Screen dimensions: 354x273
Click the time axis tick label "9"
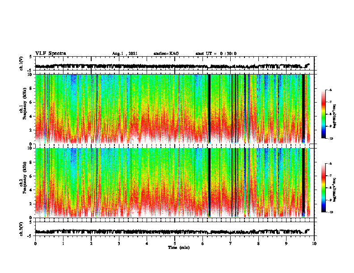click(286, 244)
